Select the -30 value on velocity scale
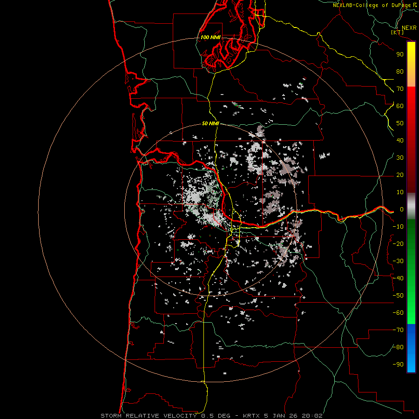Viewport: 419px width, 419px height. click(398, 261)
